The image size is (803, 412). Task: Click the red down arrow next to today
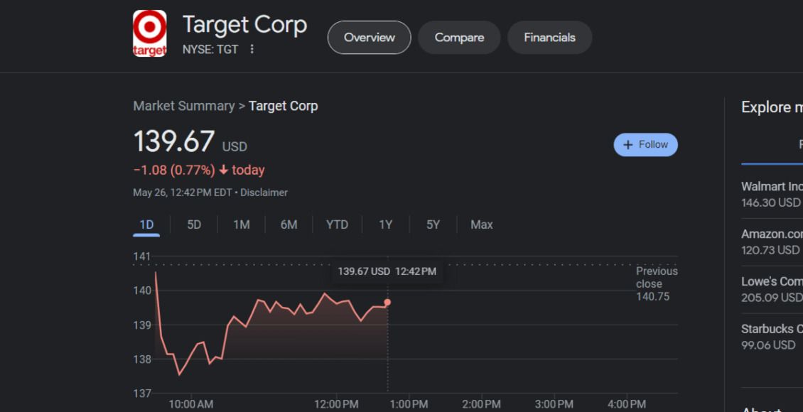coord(223,170)
